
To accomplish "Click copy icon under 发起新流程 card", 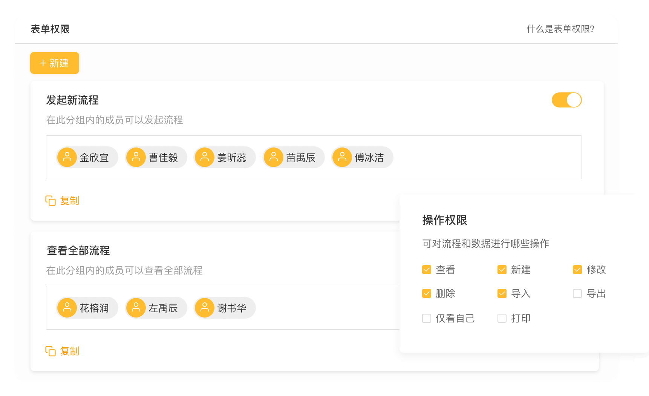I will click(51, 201).
